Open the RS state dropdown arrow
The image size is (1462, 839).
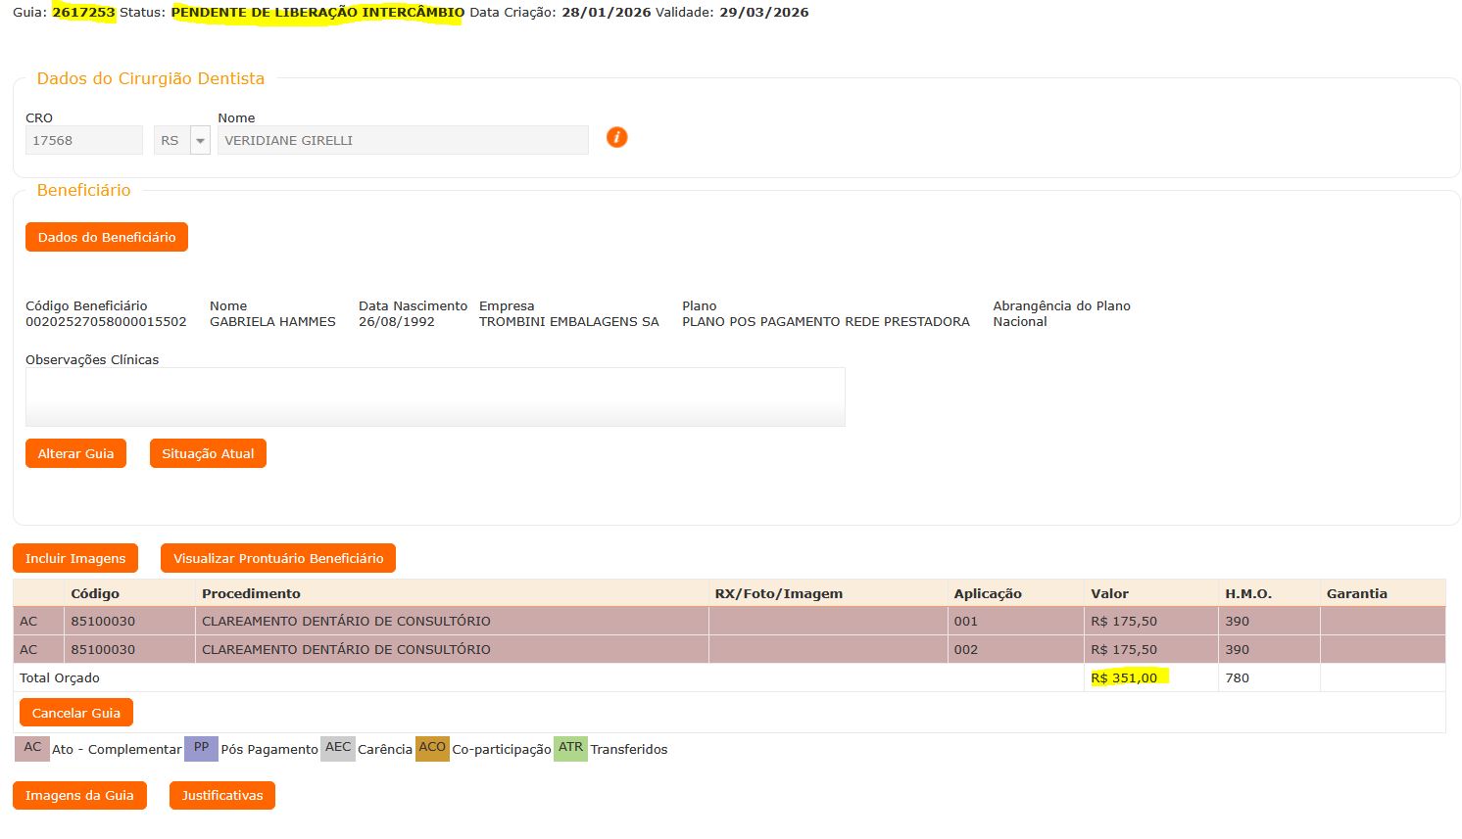[201, 141]
